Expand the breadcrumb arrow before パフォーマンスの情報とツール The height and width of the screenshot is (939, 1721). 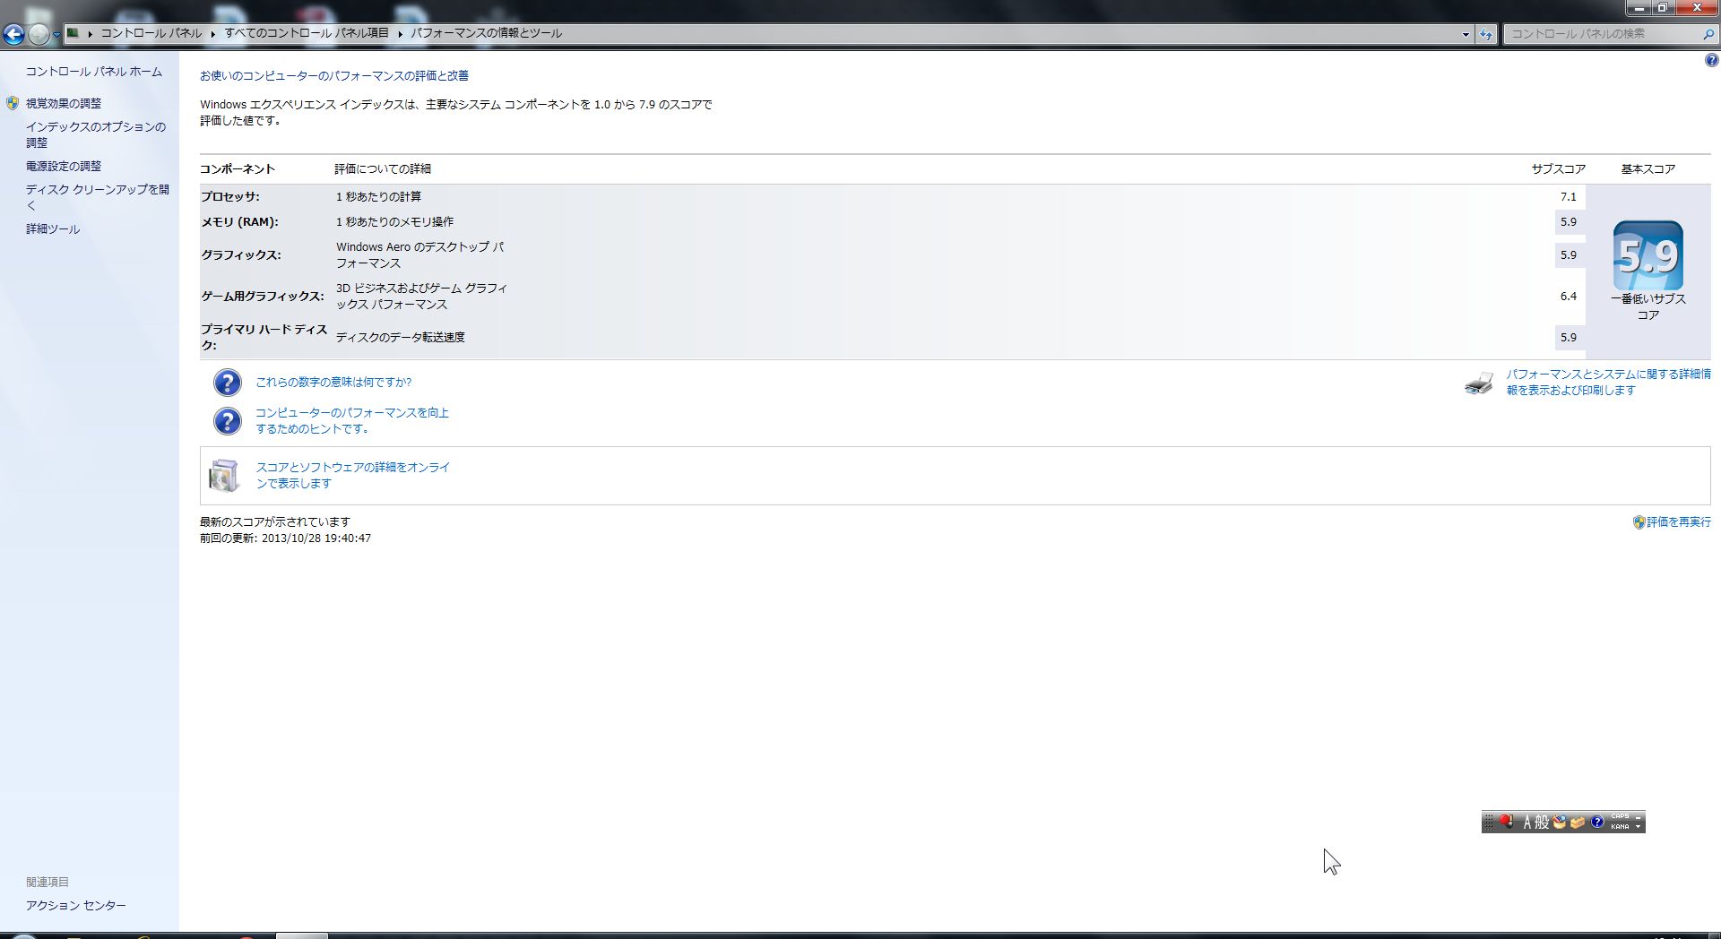(x=400, y=34)
